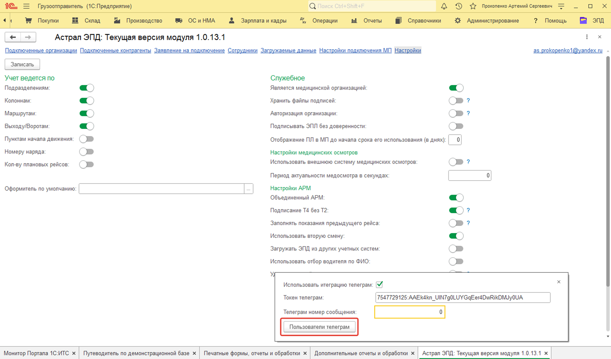611x359 pixels.
Task: Open Заявление на подключение link
Action: click(189, 50)
